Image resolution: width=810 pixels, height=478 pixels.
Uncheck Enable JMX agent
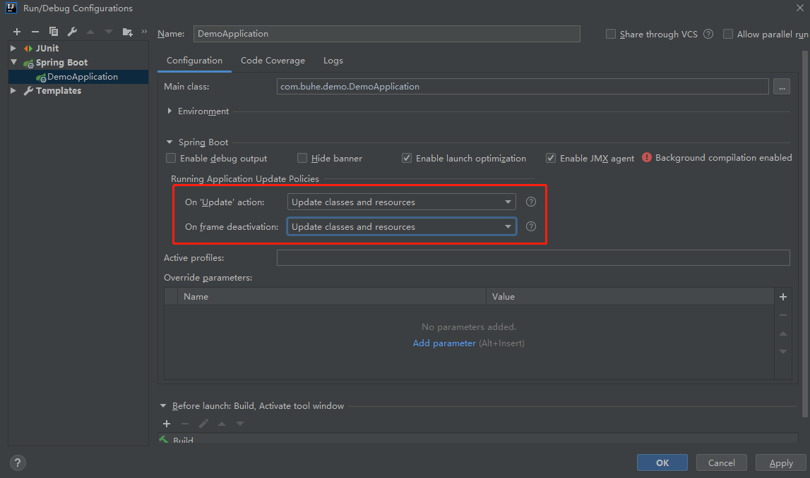[551, 158]
